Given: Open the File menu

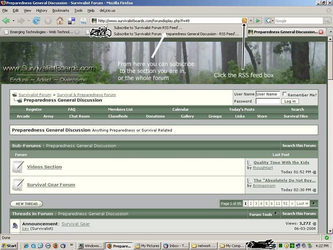Looking at the screenshot, I should tap(5, 10).
